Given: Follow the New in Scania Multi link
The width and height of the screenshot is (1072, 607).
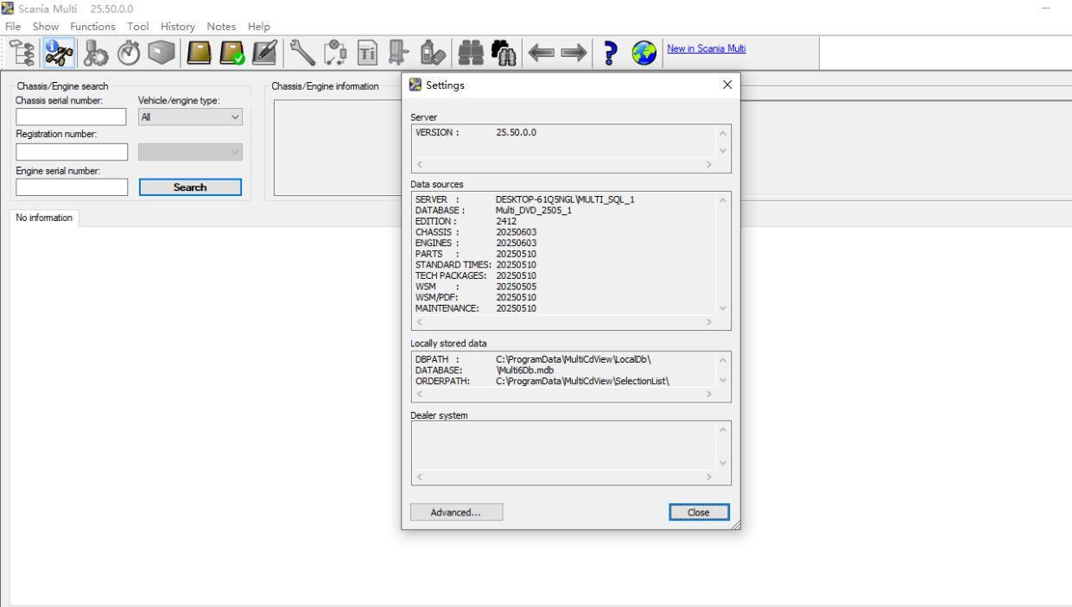Looking at the screenshot, I should [707, 48].
